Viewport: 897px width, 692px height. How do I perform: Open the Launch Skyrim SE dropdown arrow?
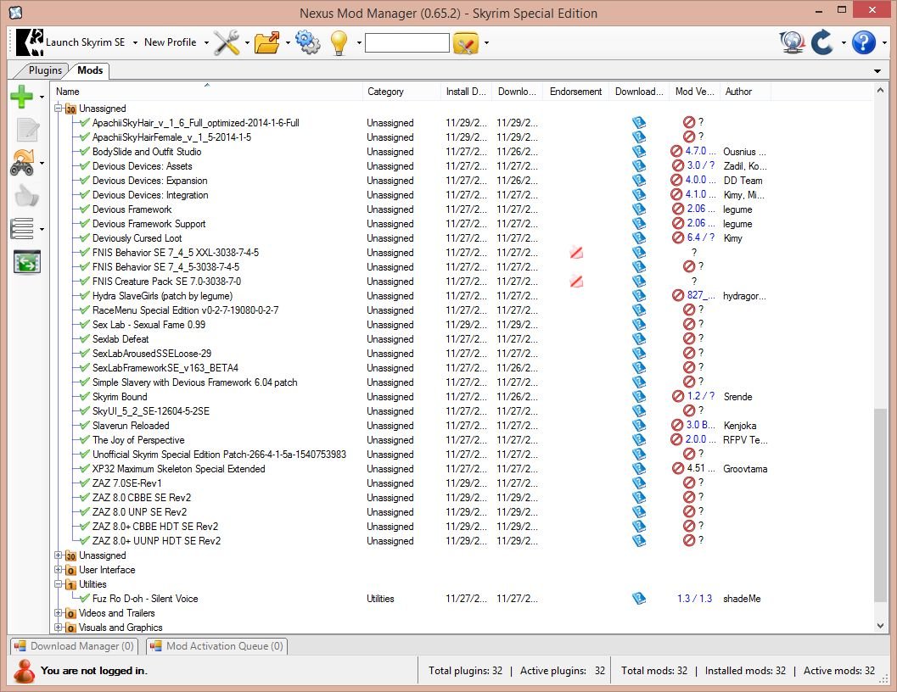pos(135,43)
